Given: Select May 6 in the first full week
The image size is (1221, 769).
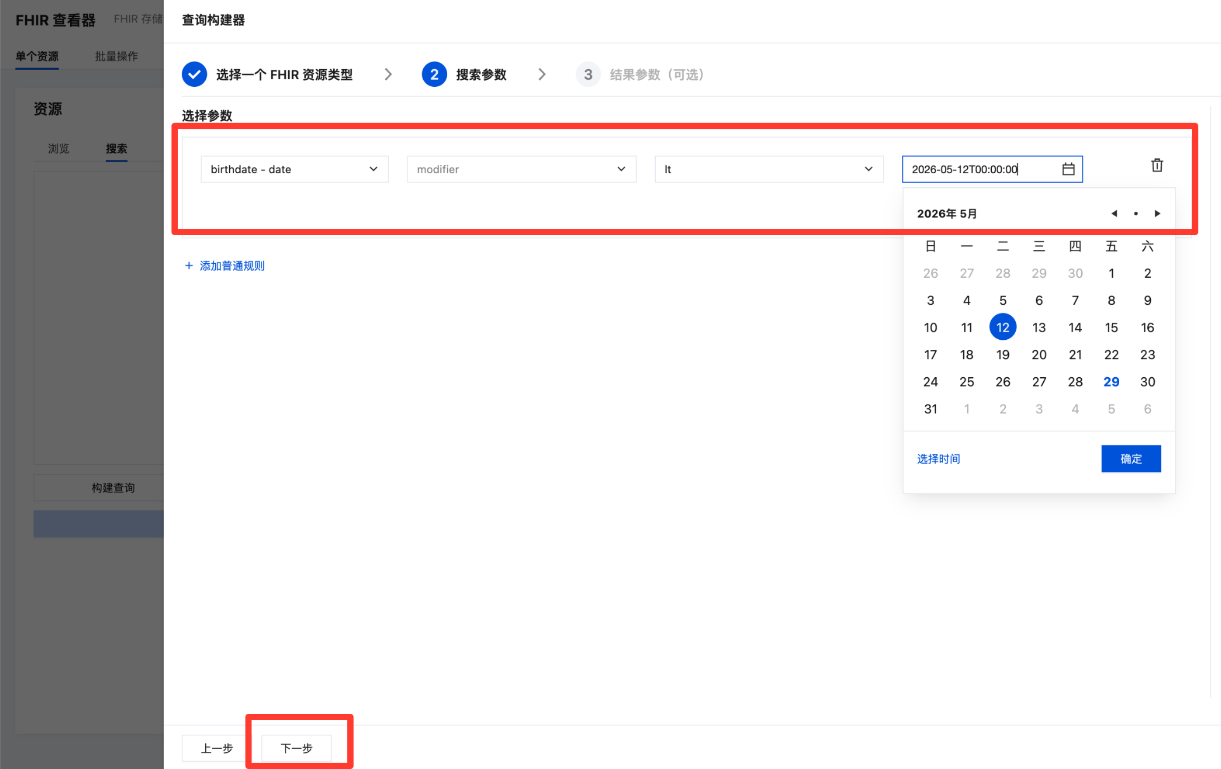Looking at the screenshot, I should click(x=1038, y=300).
